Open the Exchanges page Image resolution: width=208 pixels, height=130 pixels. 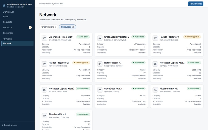[17, 33]
